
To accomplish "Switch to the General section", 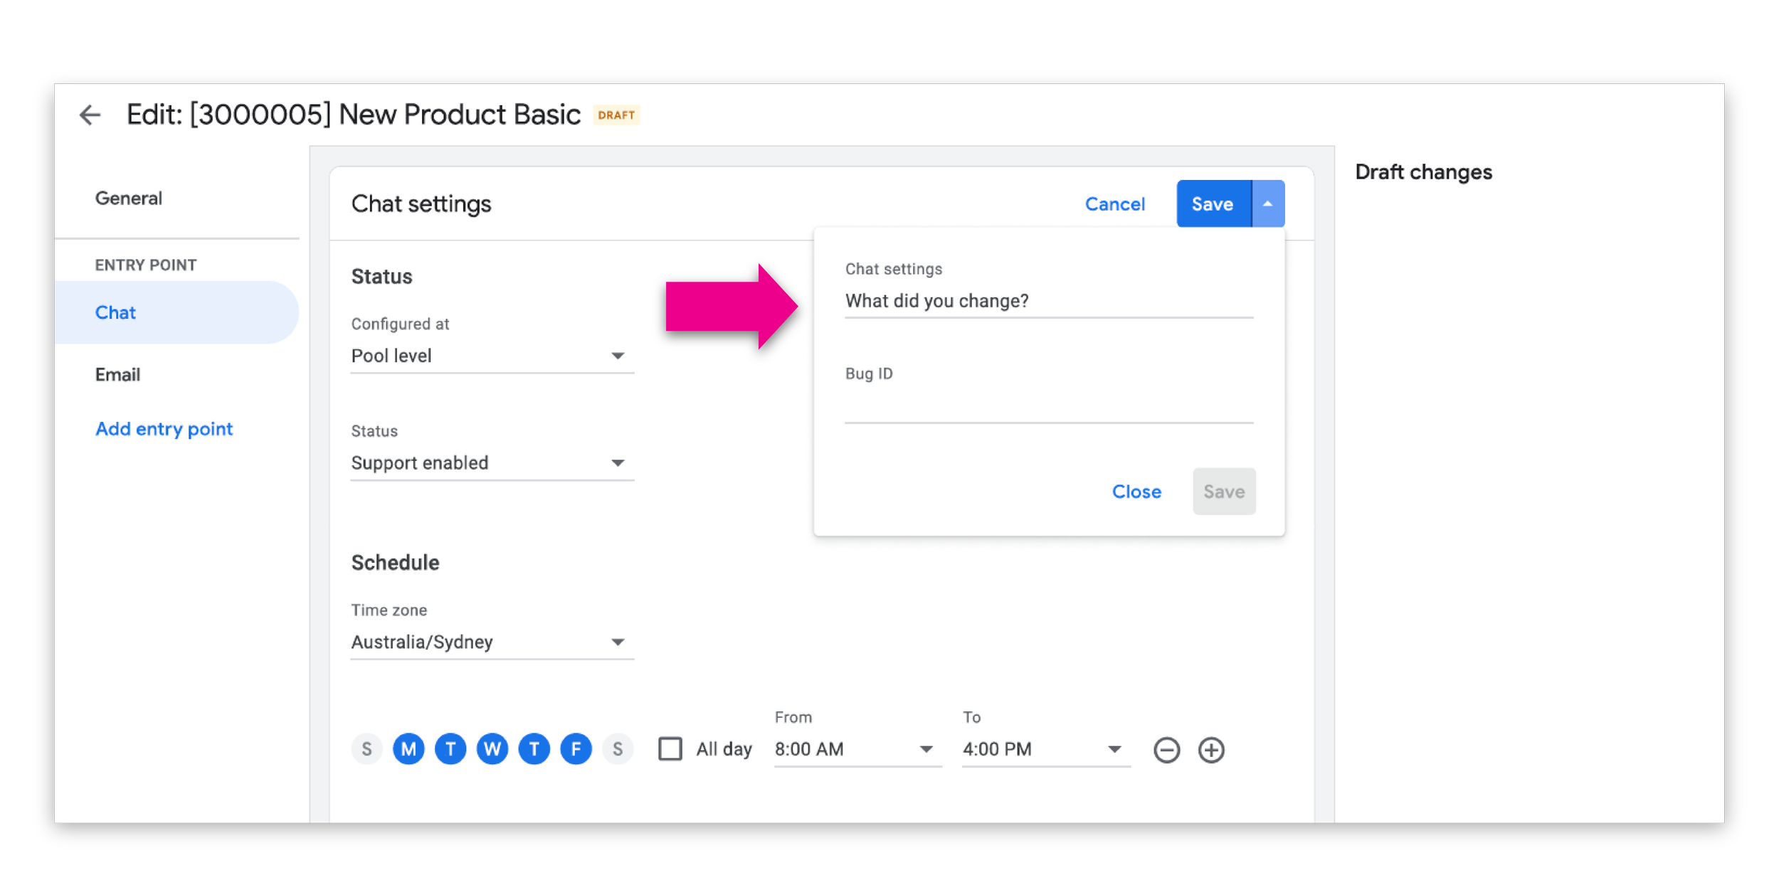I will 129,198.
